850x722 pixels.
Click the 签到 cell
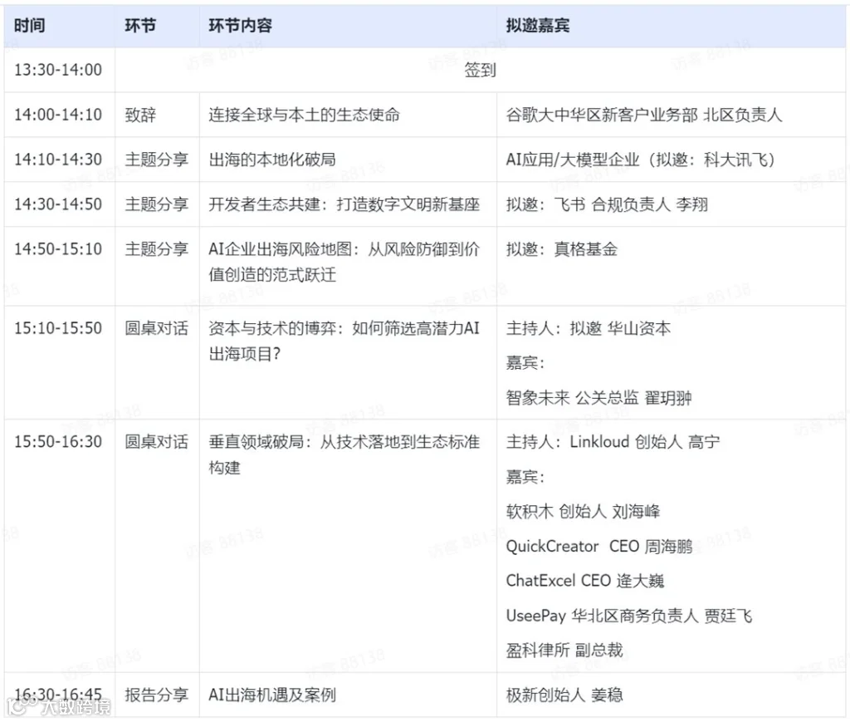(481, 70)
